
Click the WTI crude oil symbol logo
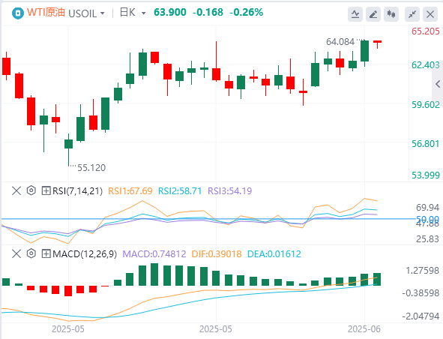18,13
